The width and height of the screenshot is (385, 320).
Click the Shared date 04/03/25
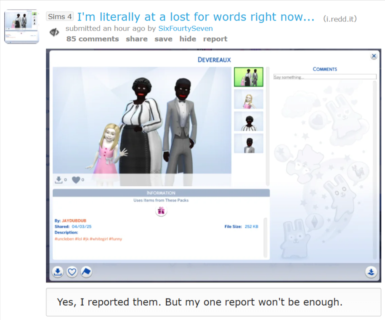click(82, 226)
